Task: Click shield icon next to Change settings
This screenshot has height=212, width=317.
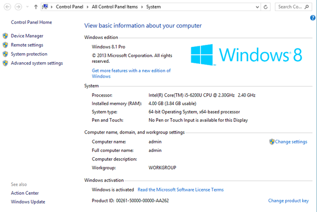Action: 272,142
